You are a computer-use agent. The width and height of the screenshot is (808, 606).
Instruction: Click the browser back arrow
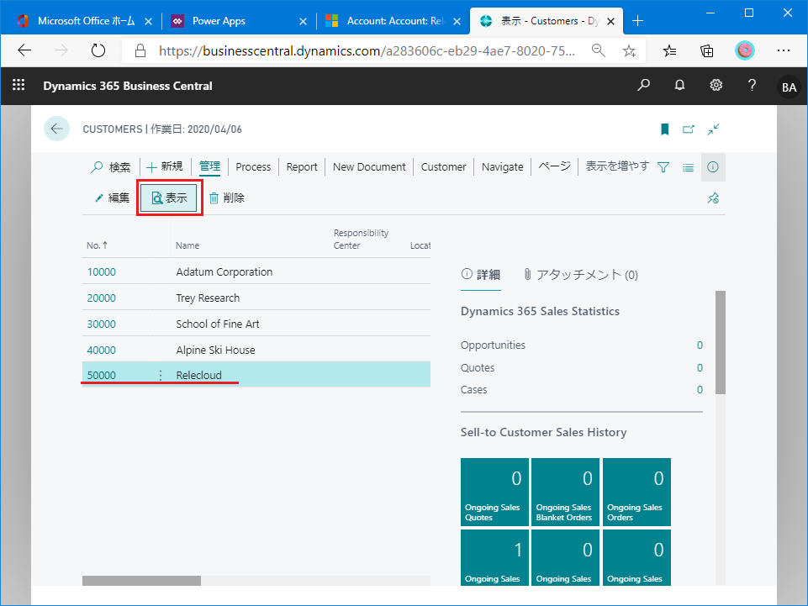coord(24,50)
